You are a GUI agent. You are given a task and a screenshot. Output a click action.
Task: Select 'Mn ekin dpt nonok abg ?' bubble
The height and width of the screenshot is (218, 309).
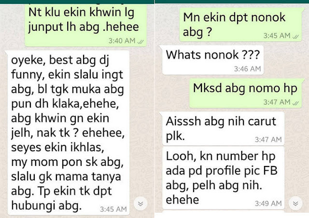(241, 25)
